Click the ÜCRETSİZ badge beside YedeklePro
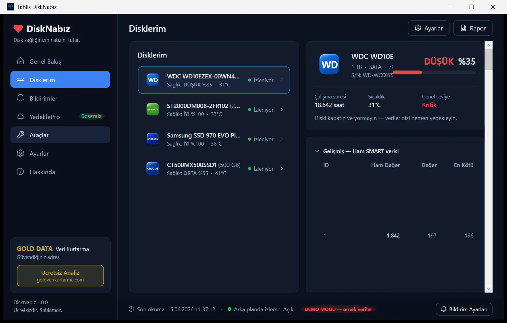507x323 pixels. [x=91, y=117]
